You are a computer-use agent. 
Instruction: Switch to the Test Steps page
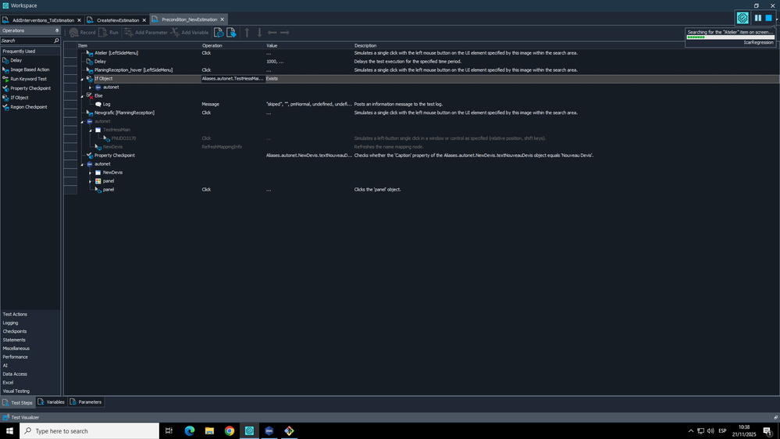[x=18, y=402]
